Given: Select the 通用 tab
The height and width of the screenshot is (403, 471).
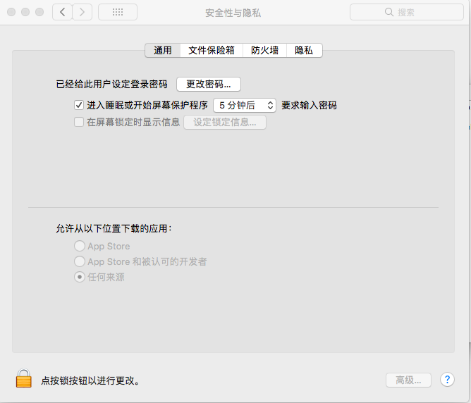Looking at the screenshot, I should point(163,50).
